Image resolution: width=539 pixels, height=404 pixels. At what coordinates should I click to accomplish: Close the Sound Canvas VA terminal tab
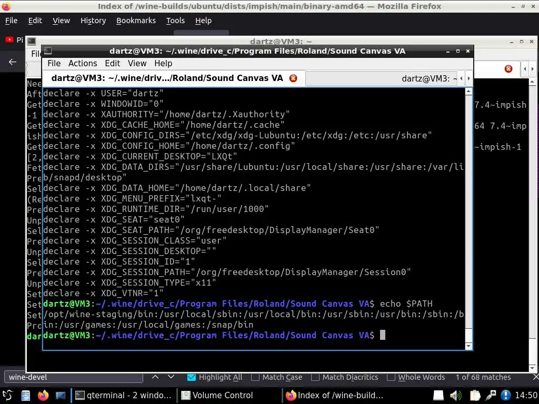[293, 78]
